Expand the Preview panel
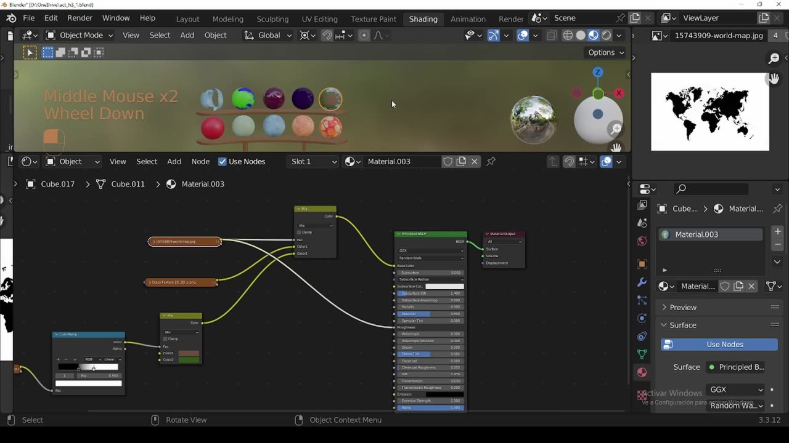Viewport: 789px width, 443px height. (683, 307)
